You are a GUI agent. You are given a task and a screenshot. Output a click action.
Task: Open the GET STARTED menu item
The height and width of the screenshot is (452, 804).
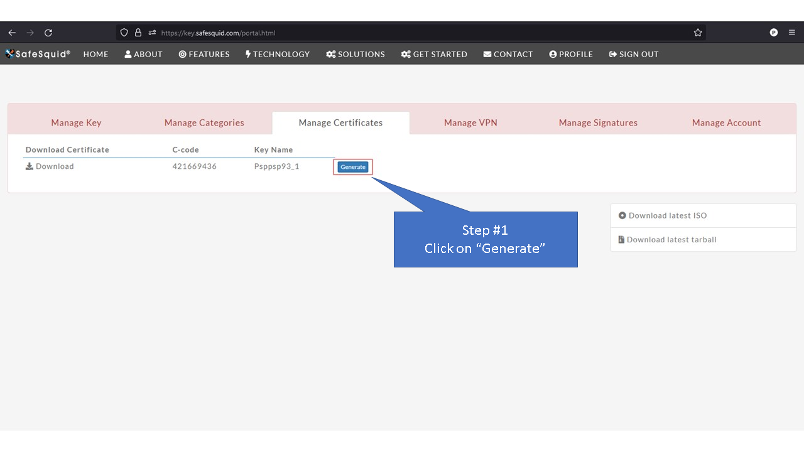[x=434, y=54]
